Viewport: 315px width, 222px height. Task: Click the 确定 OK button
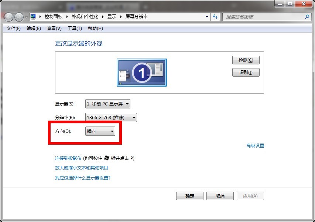coord(190,196)
